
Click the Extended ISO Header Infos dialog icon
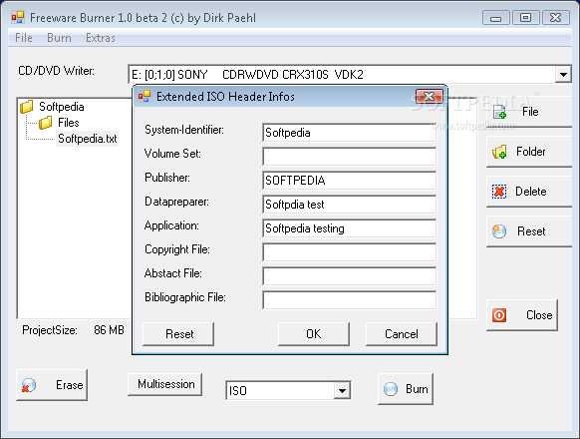(x=145, y=97)
